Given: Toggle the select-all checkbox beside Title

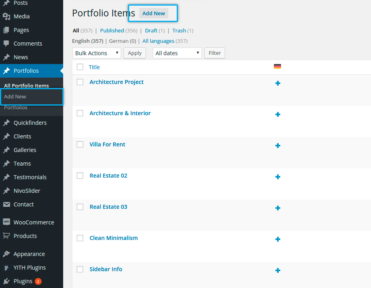Looking at the screenshot, I should 80,67.
